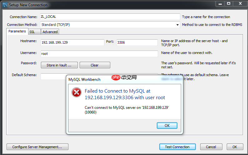Click Store in Vault password button

(x=59, y=65)
